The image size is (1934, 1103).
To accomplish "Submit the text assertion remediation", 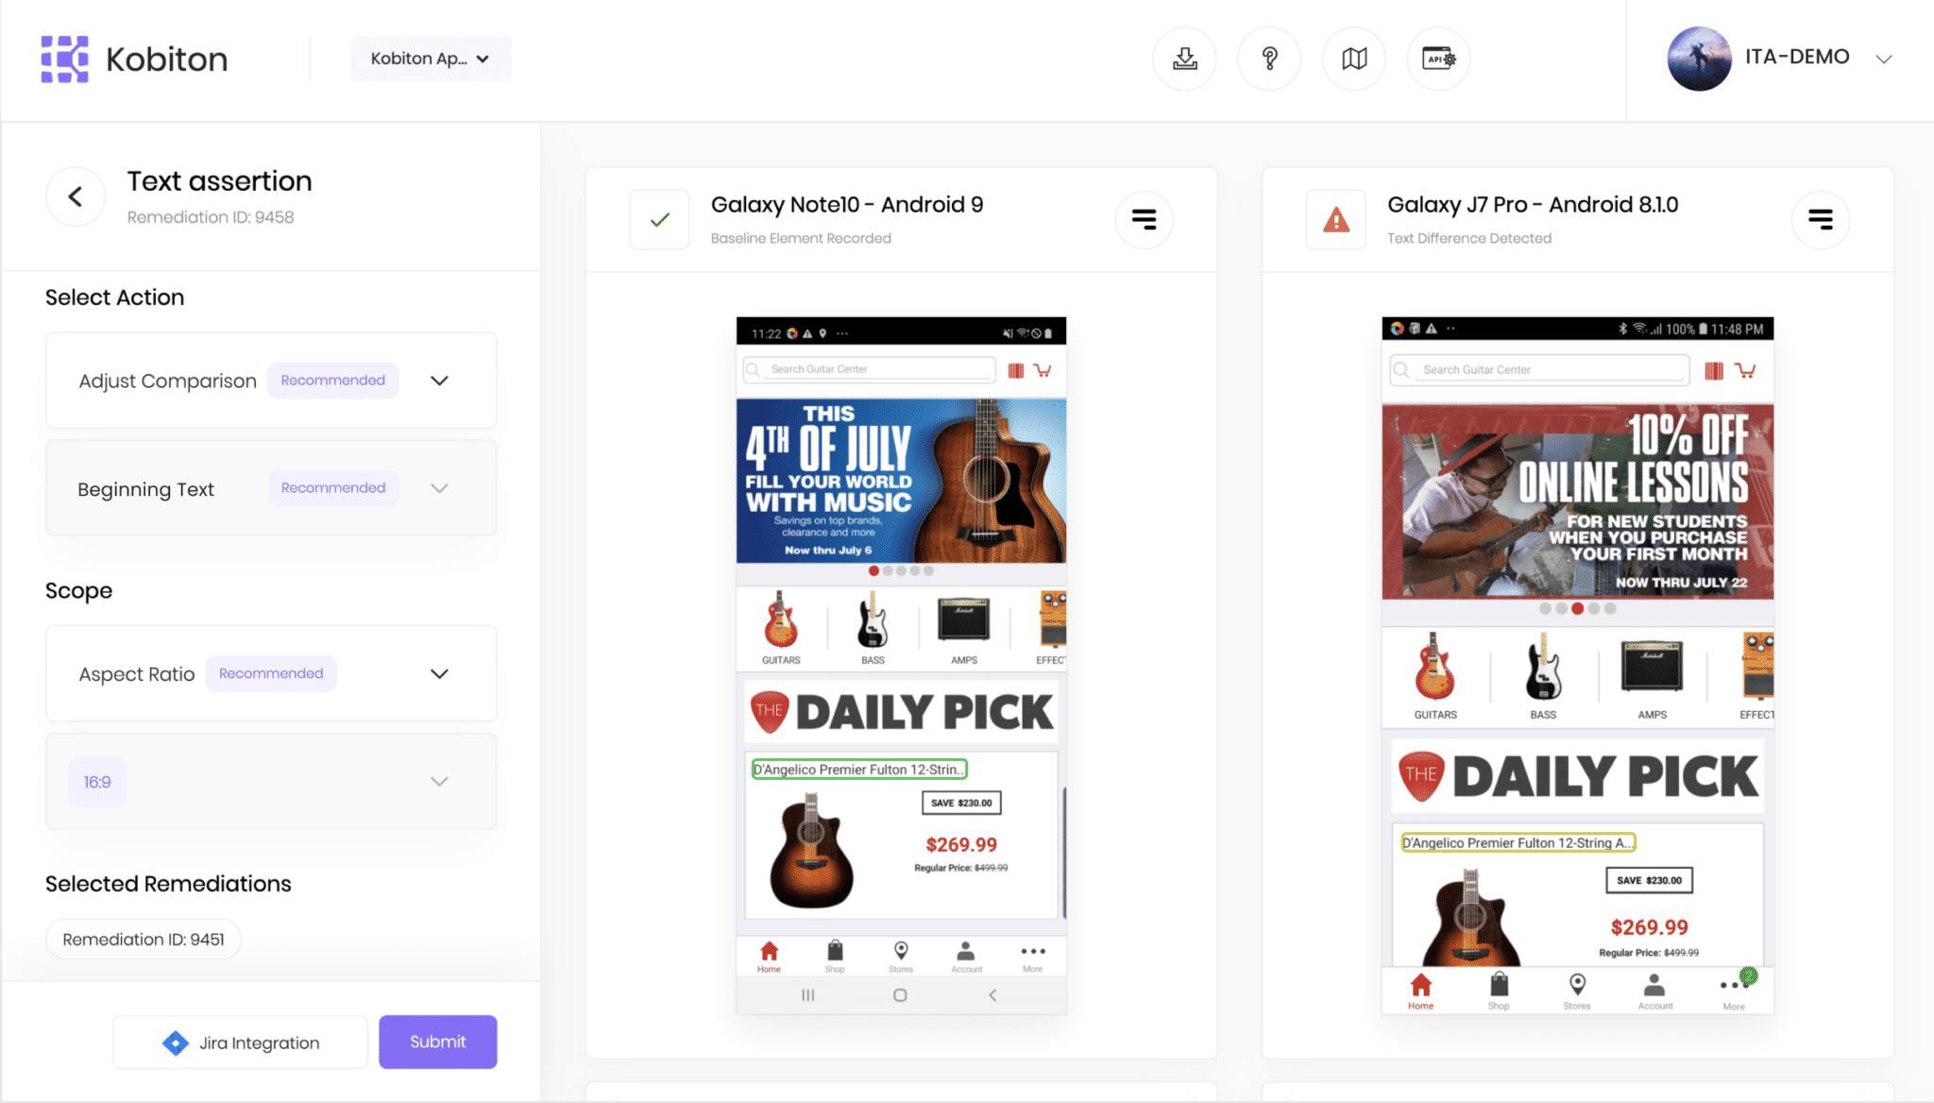I will coord(437,1042).
